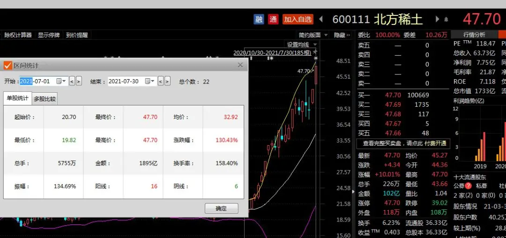The width and height of the screenshot is (506, 238).
Task: Click the 买五 price 47.66
Action: (x=393, y=133)
